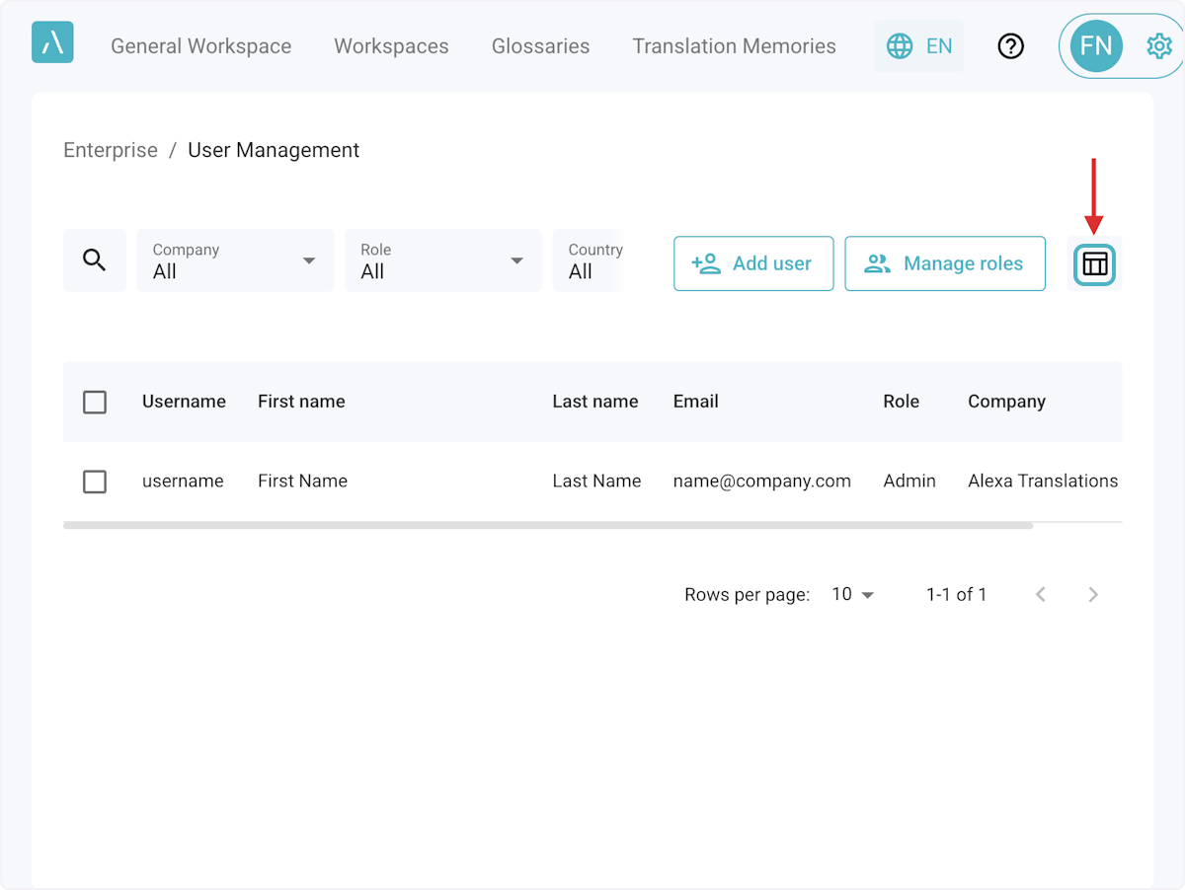
Task: Open the General Workspace menu item
Action: pyautogui.click(x=200, y=46)
